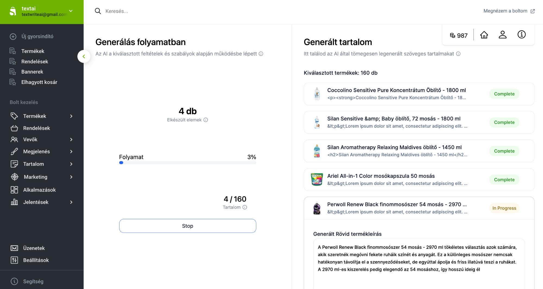Viewport: 543px width, 289px height.
Task: Click info icon beside Tartalom counter
Action: tap(245, 207)
